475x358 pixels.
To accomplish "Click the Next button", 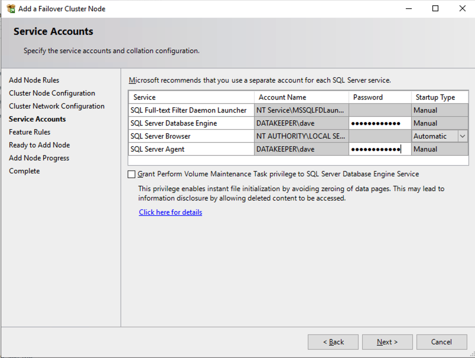I will pyautogui.click(x=387, y=342).
